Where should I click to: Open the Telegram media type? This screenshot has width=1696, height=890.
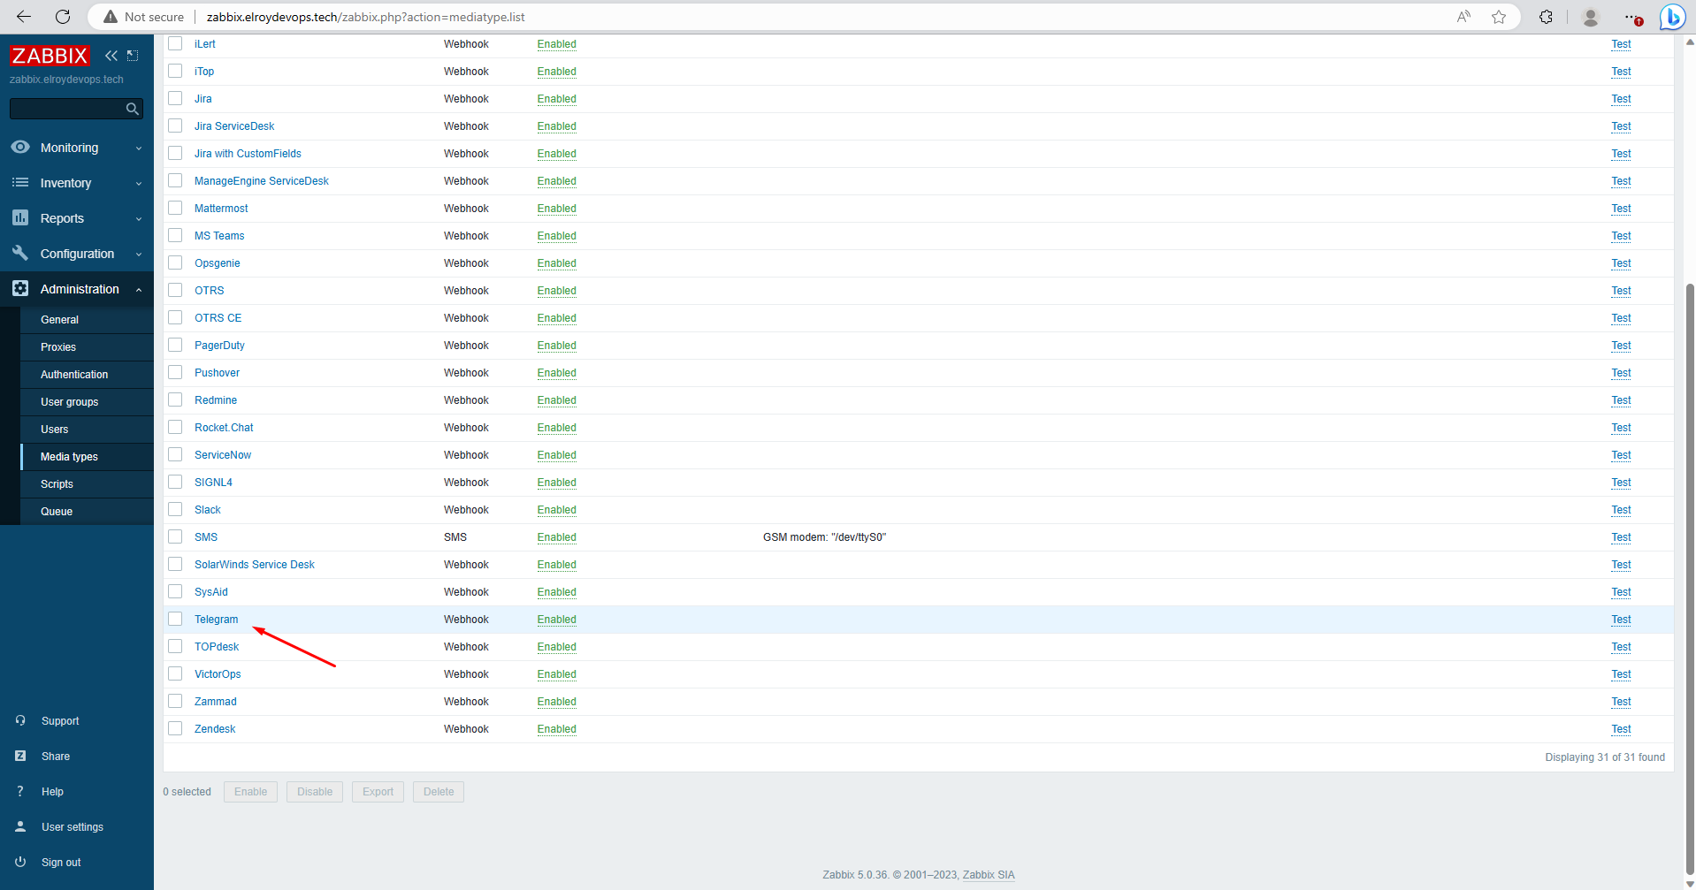click(216, 620)
